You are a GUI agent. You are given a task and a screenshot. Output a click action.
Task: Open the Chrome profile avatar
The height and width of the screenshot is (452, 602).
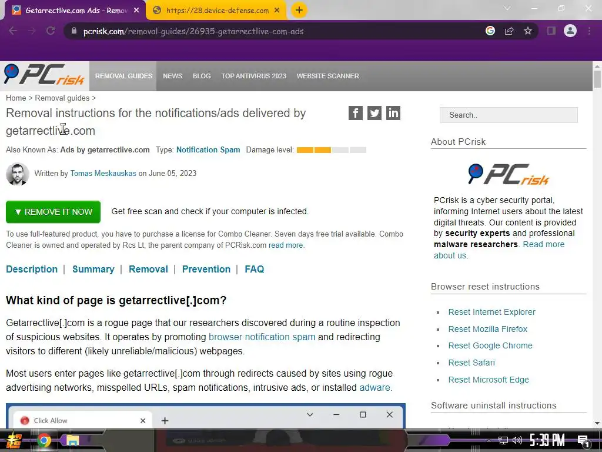tap(570, 31)
